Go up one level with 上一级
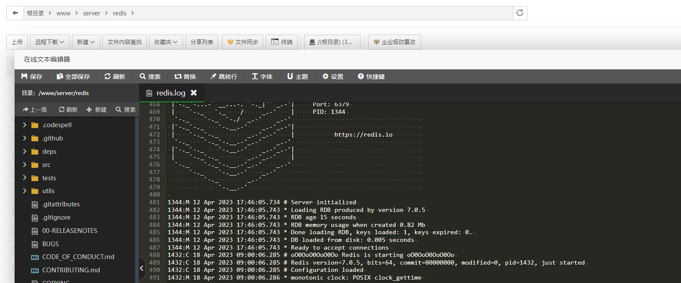Image resolution: width=681 pixels, height=283 pixels. pos(35,110)
